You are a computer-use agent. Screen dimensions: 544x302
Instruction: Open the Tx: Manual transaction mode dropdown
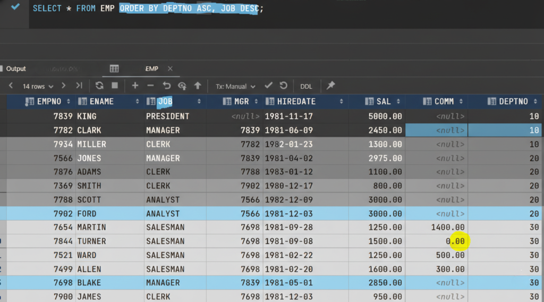coord(235,86)
